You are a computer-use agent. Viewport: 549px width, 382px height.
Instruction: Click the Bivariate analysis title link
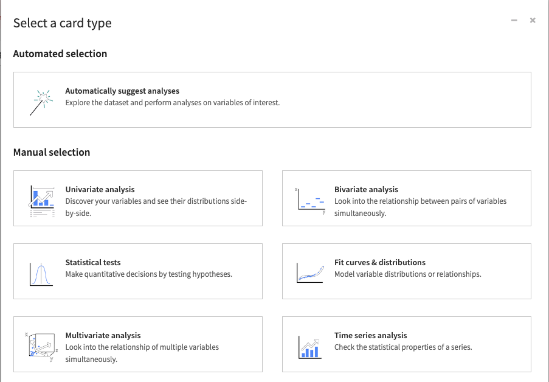366,189
